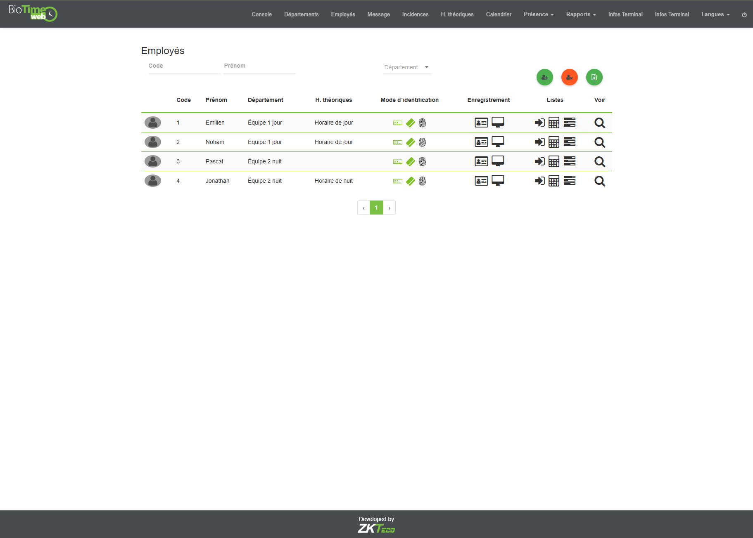
Task: Click the red delete employee icon
Action: point(569,77)
